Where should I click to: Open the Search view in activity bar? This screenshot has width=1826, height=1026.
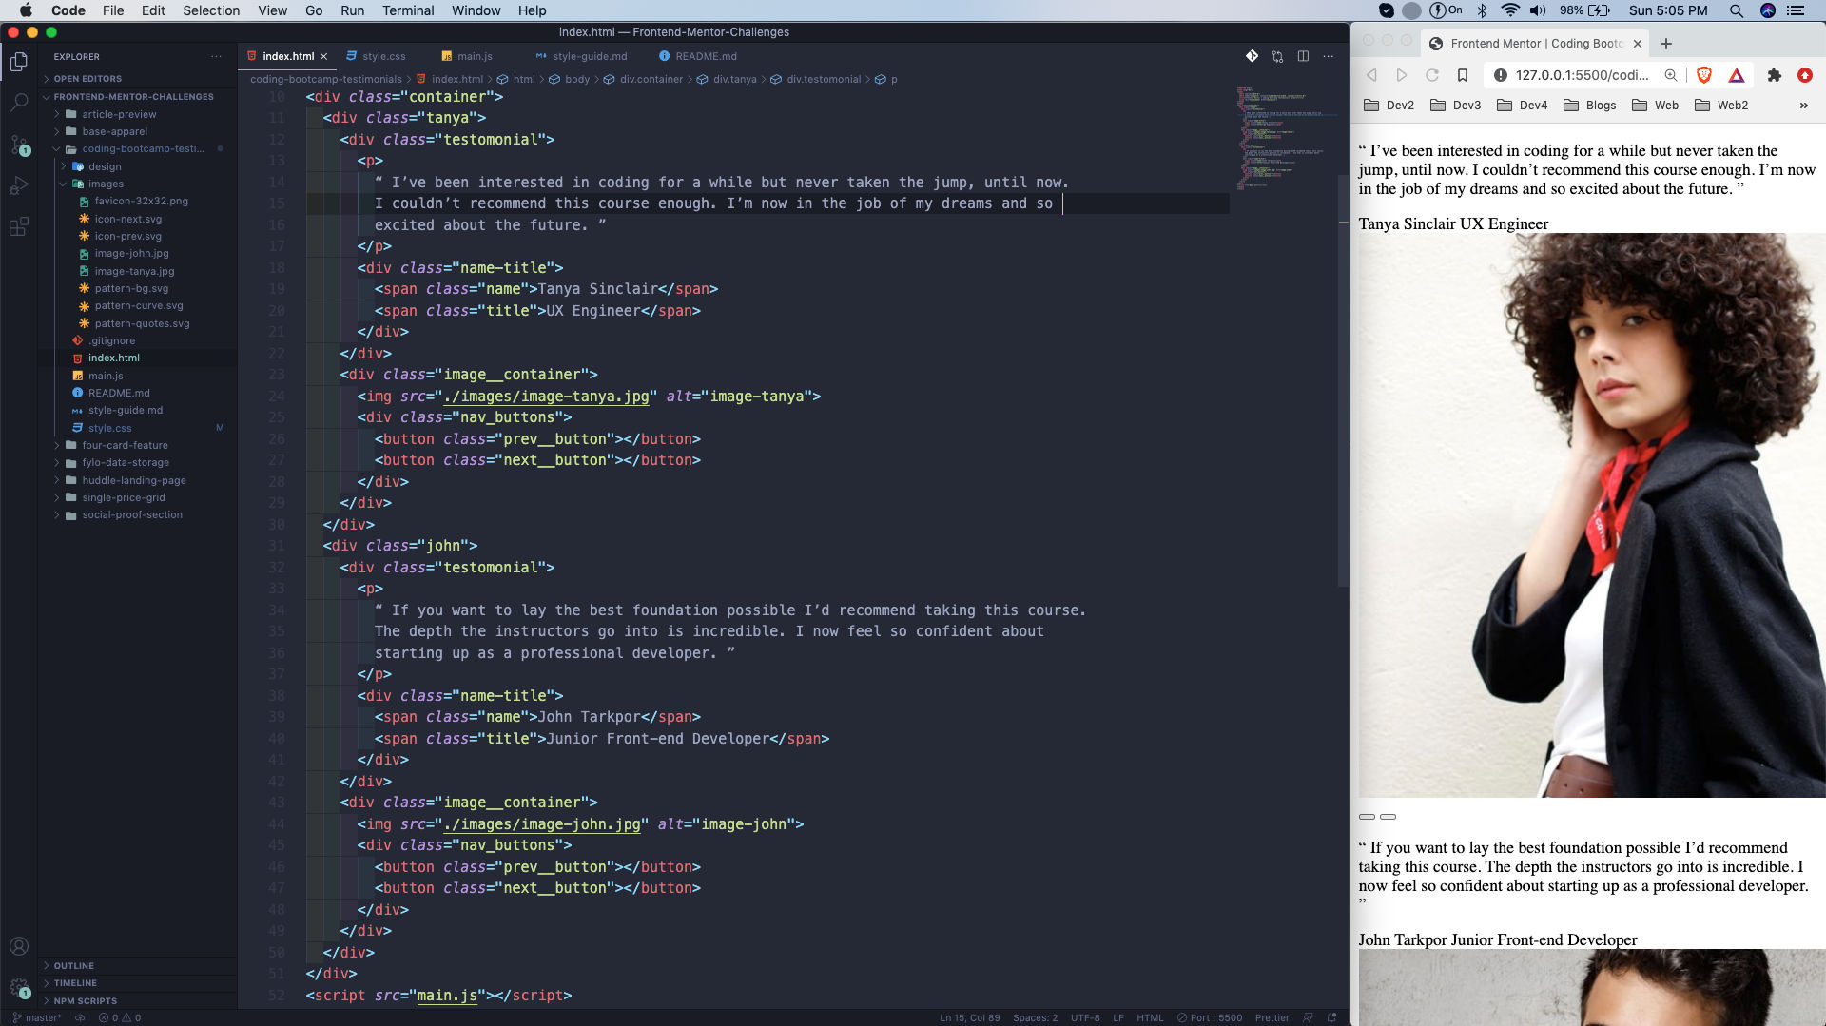(x=19, y=103)
